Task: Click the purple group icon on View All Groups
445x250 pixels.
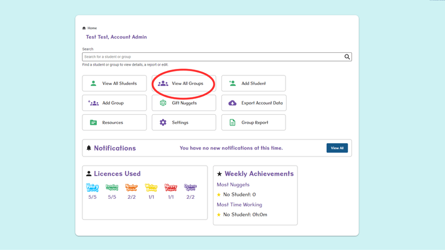Action: point(163,83)
